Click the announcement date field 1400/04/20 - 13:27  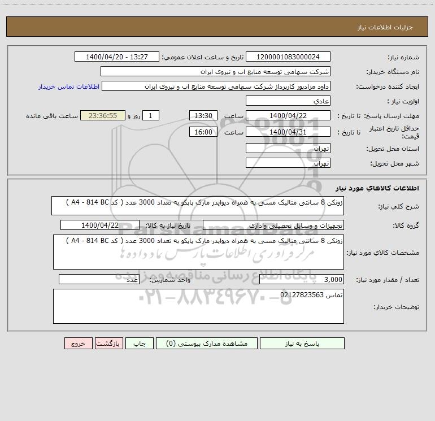[117, 57]
